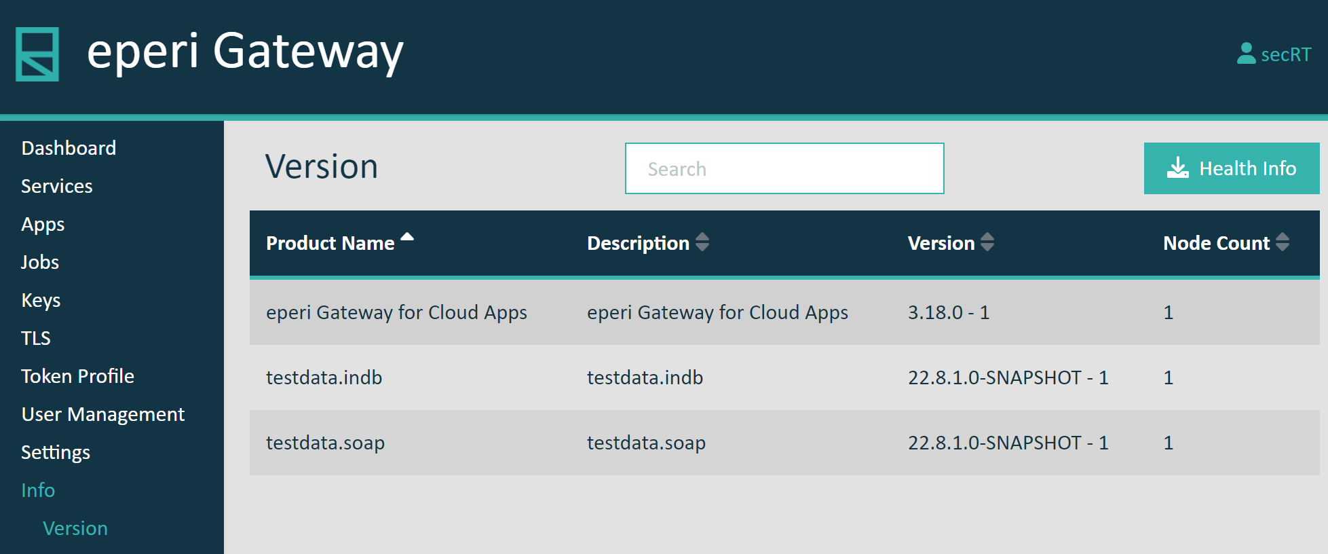
Task: Select the testdata.soap product name cell
Action: pyautogui.click(x=325, y=443)
